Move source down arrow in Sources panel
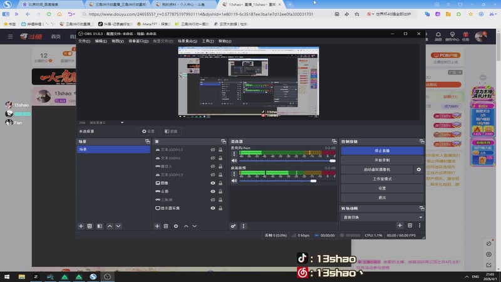 pos(195,226)
